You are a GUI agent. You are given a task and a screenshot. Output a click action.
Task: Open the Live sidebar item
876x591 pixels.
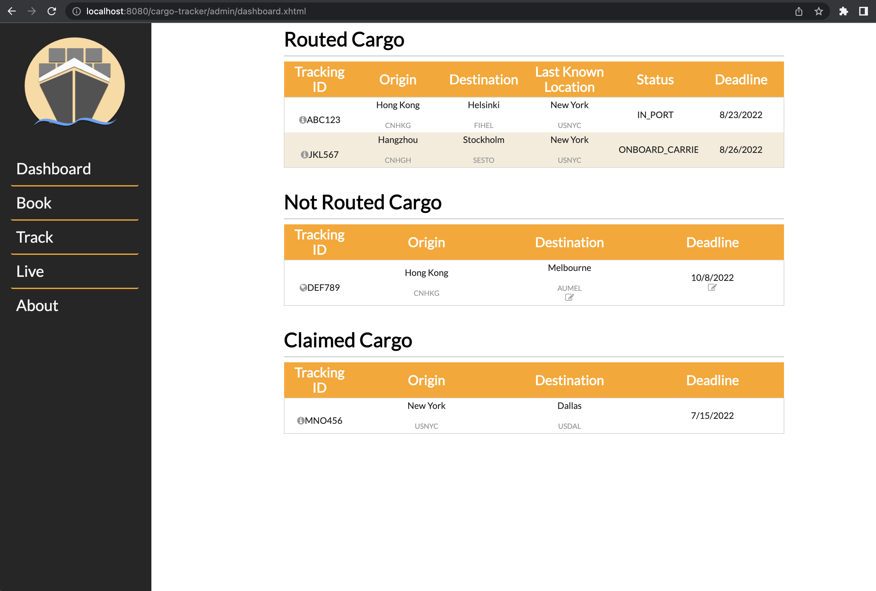click(x=30, y=272)
